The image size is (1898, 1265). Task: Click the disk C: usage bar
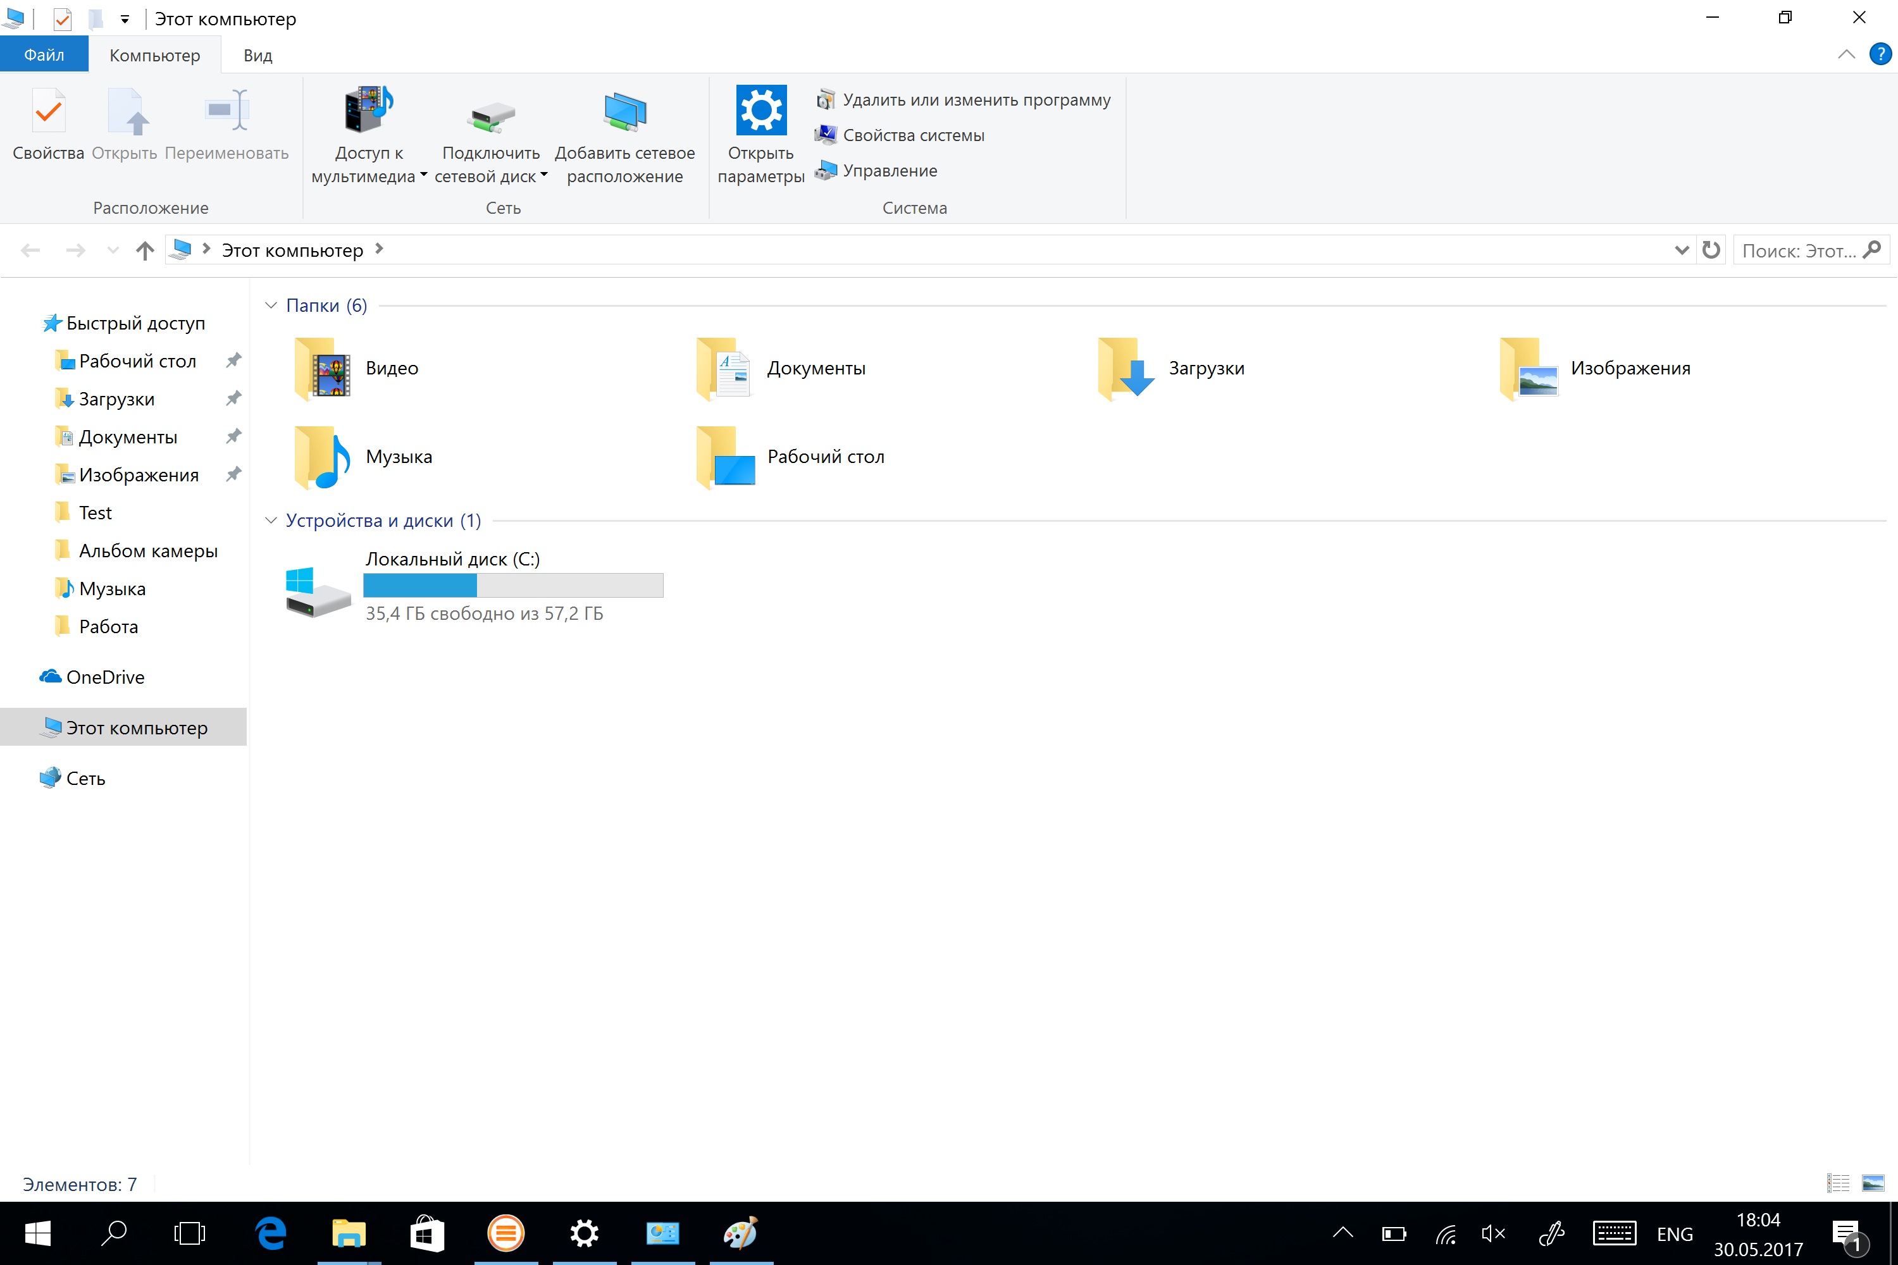point(513,585)
